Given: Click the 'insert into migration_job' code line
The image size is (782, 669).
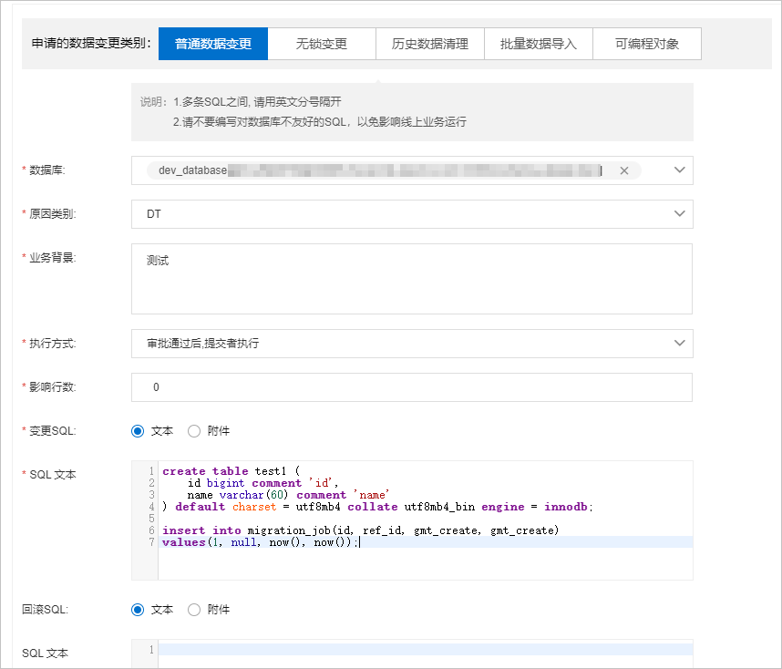Looking at the screenshot, I should pos(360,530).
